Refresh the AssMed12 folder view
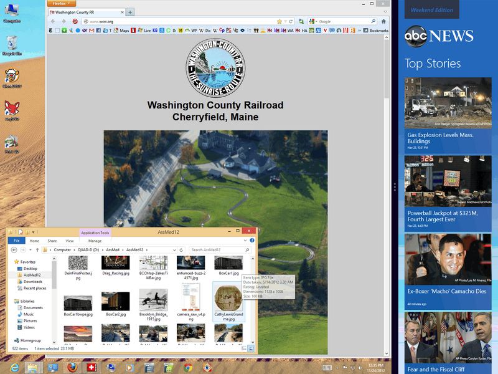498x374 pixels. [x=181, y=250]
